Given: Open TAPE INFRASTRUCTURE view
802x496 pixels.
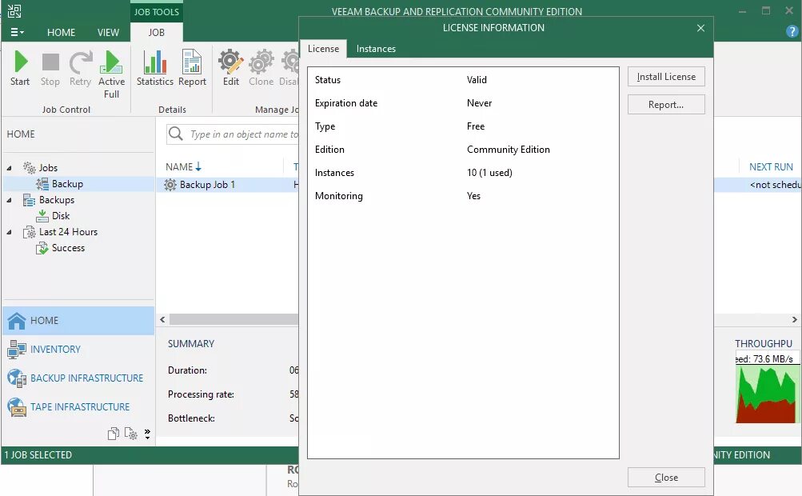Looking at the screenshot, I should [x=78, y=407].
